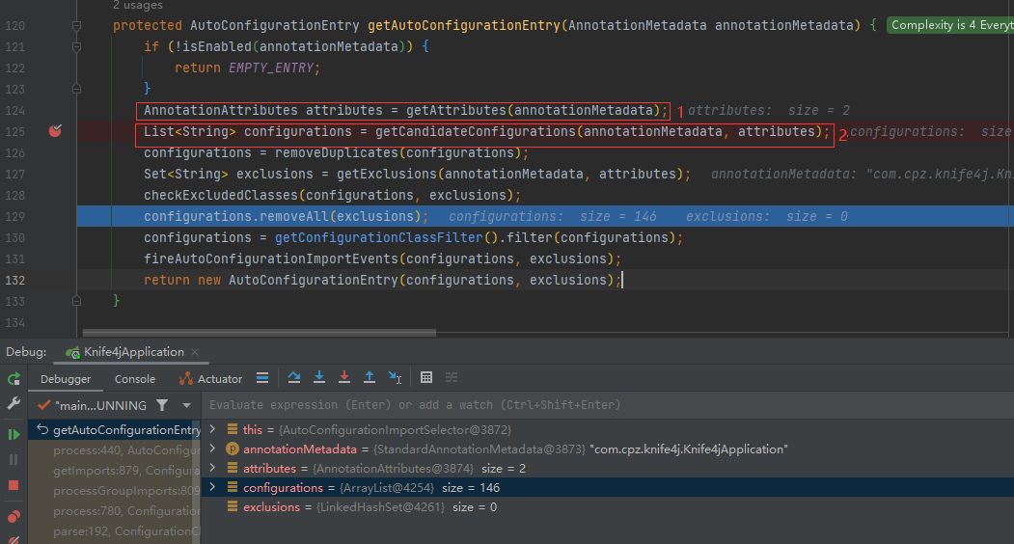The height and width of the screenshot is (544, 1014).
Task: Click 'removeDuplicates' on line 126
Action: click(x=337, y=152)
